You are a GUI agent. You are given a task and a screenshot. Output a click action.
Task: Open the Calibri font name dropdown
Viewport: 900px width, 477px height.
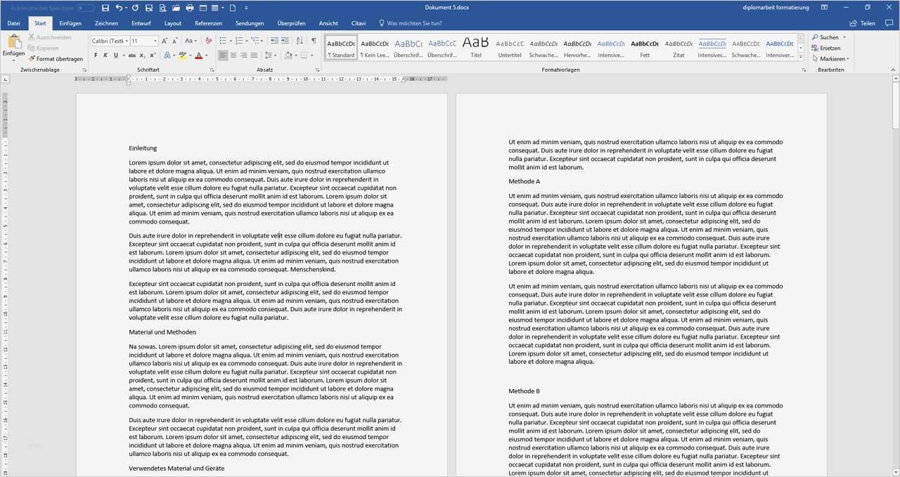tap(127, 41)
